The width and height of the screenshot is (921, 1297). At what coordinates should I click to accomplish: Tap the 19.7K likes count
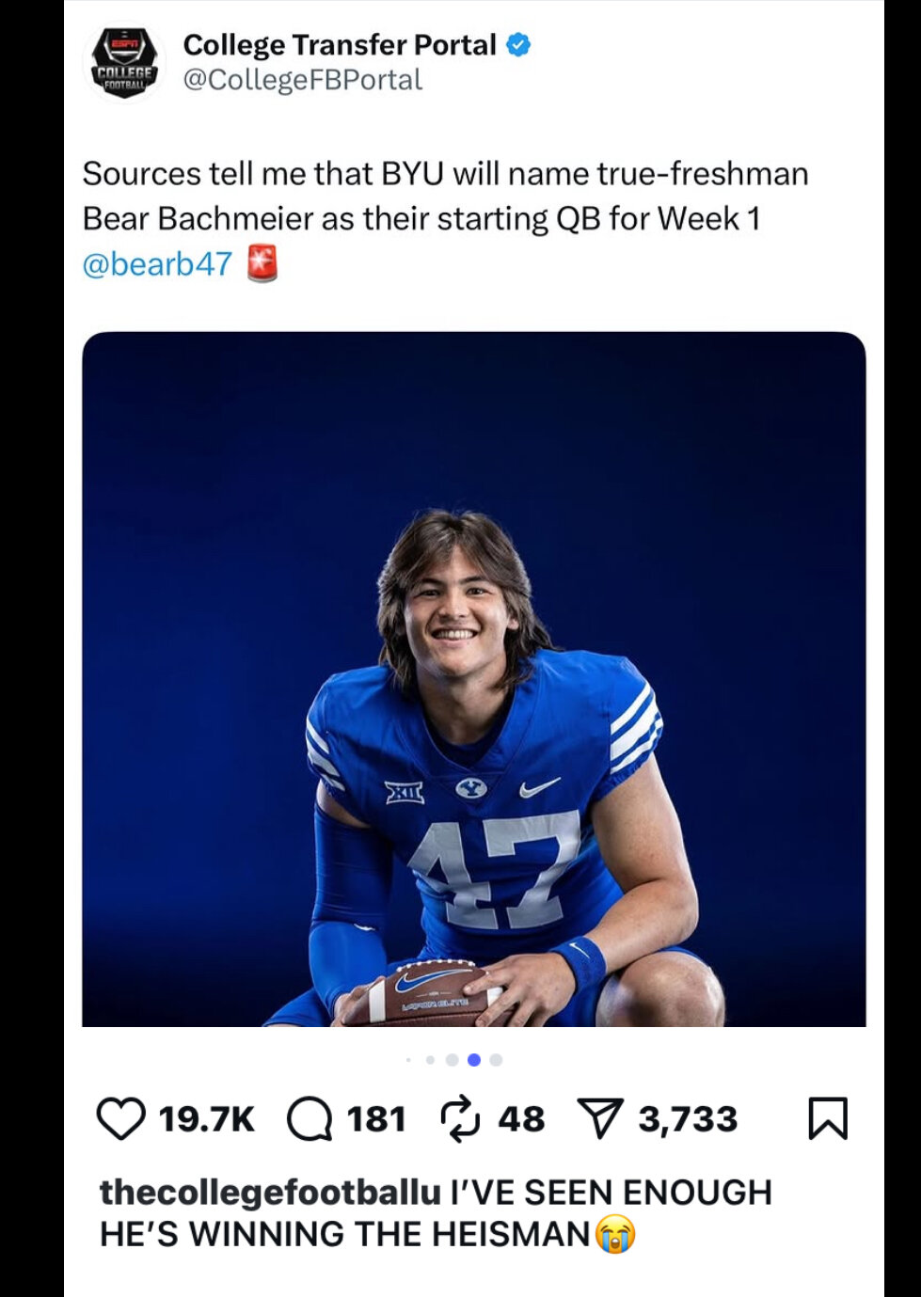(x=206, y=1119)
